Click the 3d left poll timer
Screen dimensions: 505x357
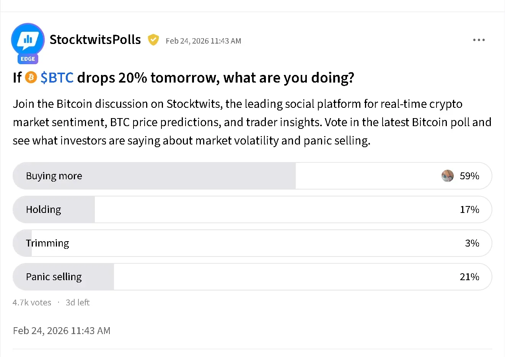point(78,302)
